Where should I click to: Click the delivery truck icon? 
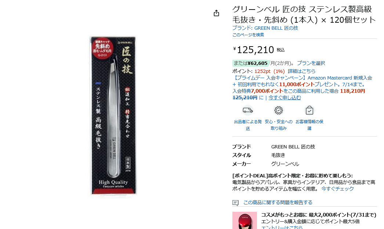pyautogui.click(x=247, y=110)
